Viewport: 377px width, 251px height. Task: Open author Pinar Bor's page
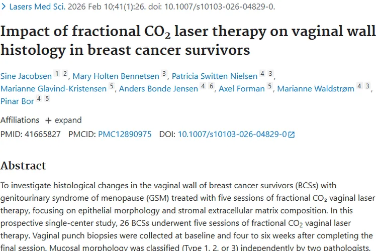pyautogui.click(x=18, y=101)
